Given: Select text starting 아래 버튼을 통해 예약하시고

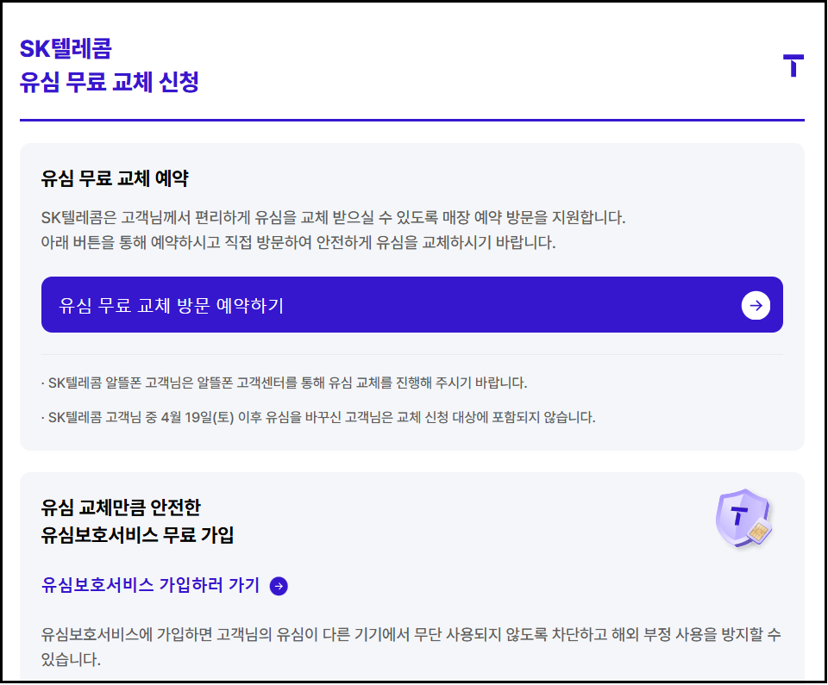Looking at the screenshot, I should [298, 243].
